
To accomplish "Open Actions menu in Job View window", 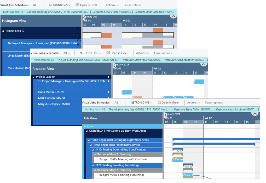I will coord(193,103).
